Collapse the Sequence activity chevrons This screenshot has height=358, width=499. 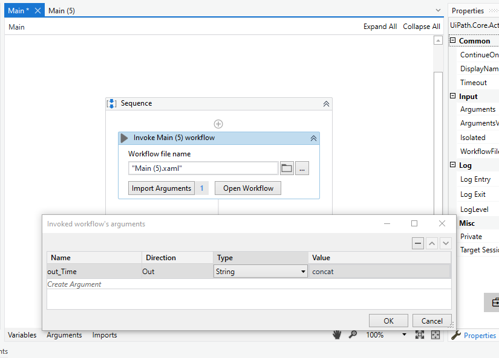click(x=326, y=104)
